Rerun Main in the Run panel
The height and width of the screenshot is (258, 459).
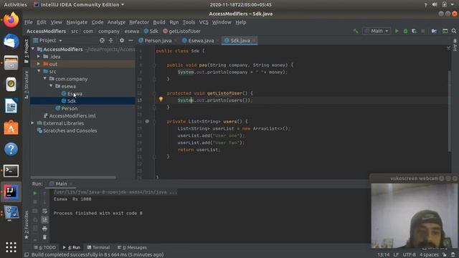point(35,193)
